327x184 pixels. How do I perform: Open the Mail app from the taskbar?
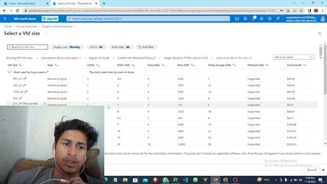tap(145, 180)
